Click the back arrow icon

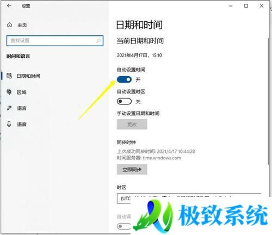9,6
